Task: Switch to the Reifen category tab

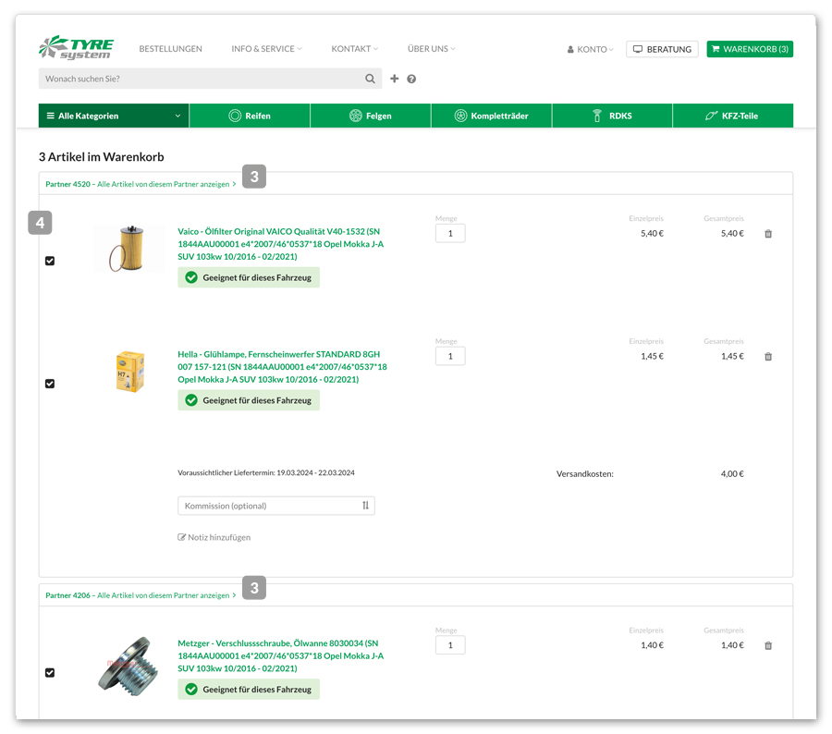Action: [x=250, y=116]
